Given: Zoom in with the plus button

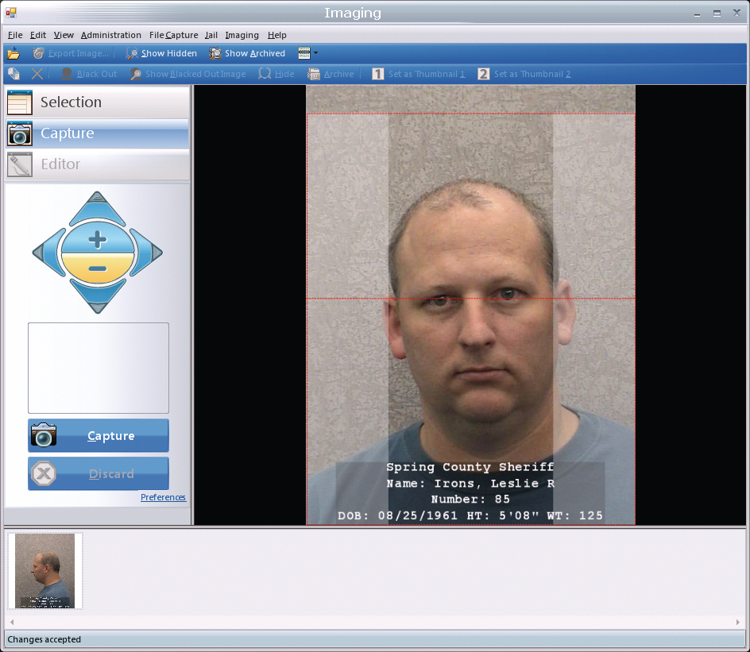Looking at the screenshot, I should click(97, 238).
